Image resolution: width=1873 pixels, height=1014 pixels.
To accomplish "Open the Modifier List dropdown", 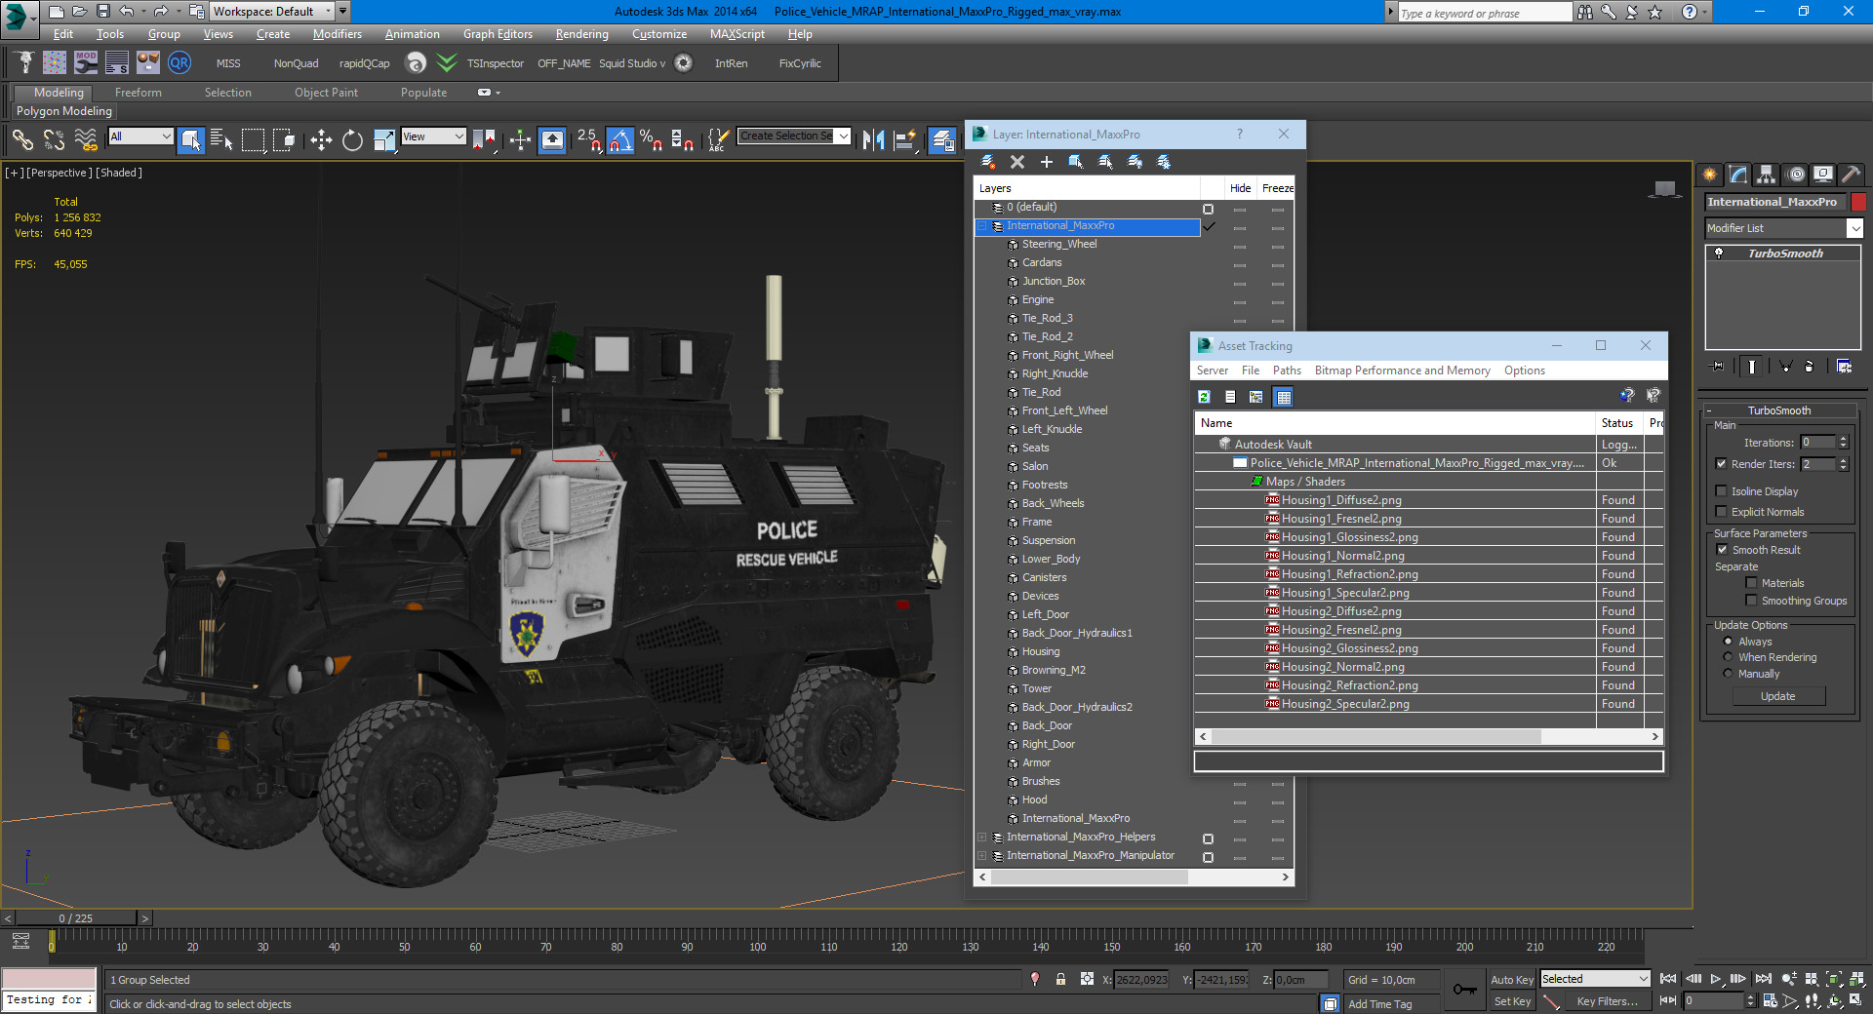I will click(x=1784, y=228).
